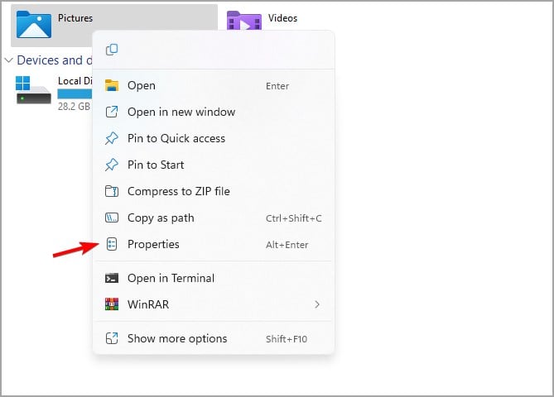Click the Local Disk drive icon
Image resolution: width=554 pixels, height=397 pixels.
[x=33, y=89]
